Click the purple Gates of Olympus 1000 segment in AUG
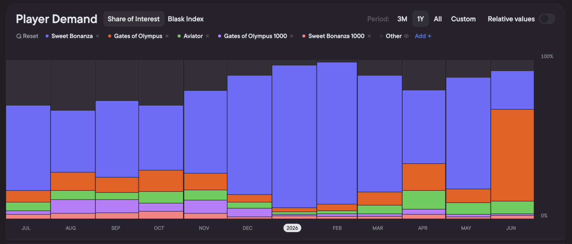 click(73, 207)
